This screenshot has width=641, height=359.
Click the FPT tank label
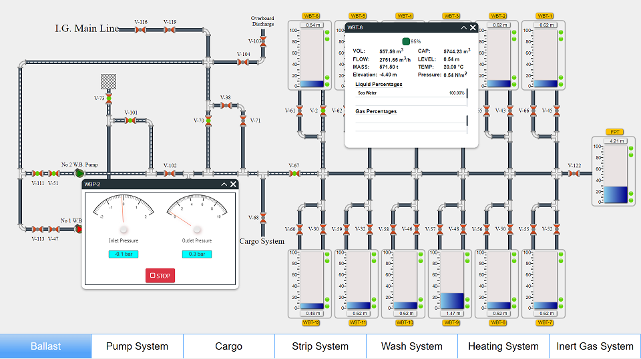click(x=615, y=132)
